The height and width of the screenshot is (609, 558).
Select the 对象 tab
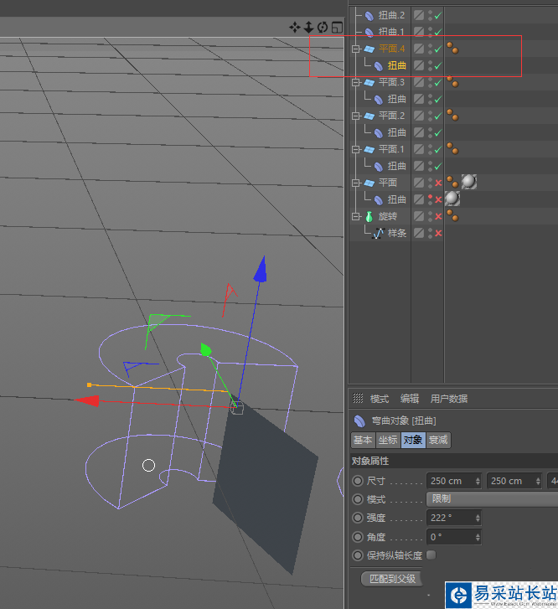(413, 440)
